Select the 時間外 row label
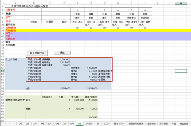This screenshot has width=191, height=126. click(x=16, y=33)
